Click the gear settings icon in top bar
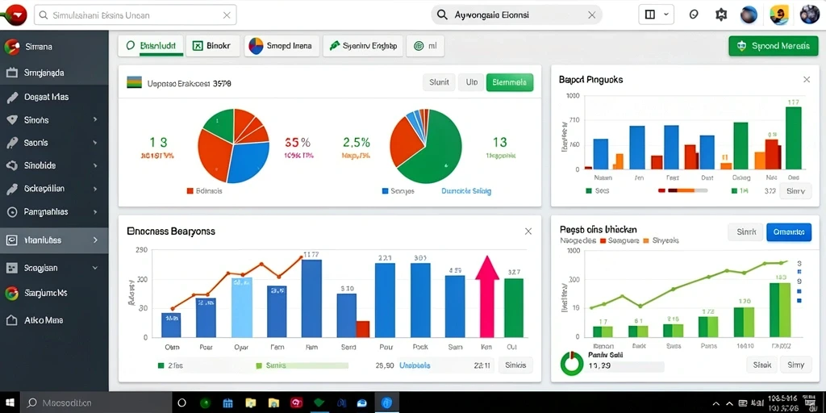The height and width of the screenshot is (413, 826). (720, 15)
